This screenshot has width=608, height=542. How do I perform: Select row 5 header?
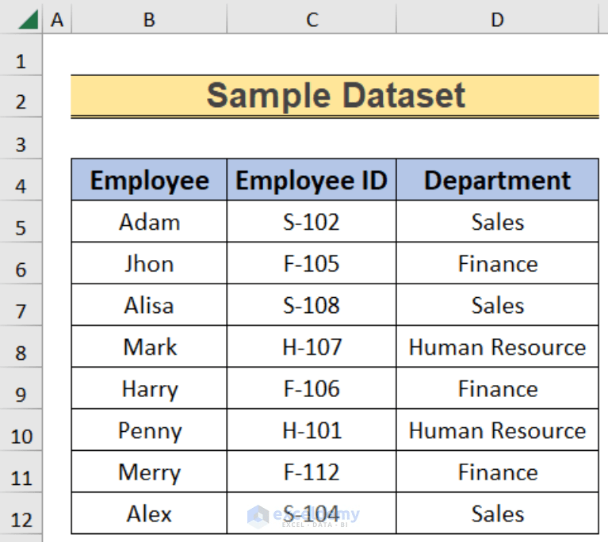coord(21,221)
